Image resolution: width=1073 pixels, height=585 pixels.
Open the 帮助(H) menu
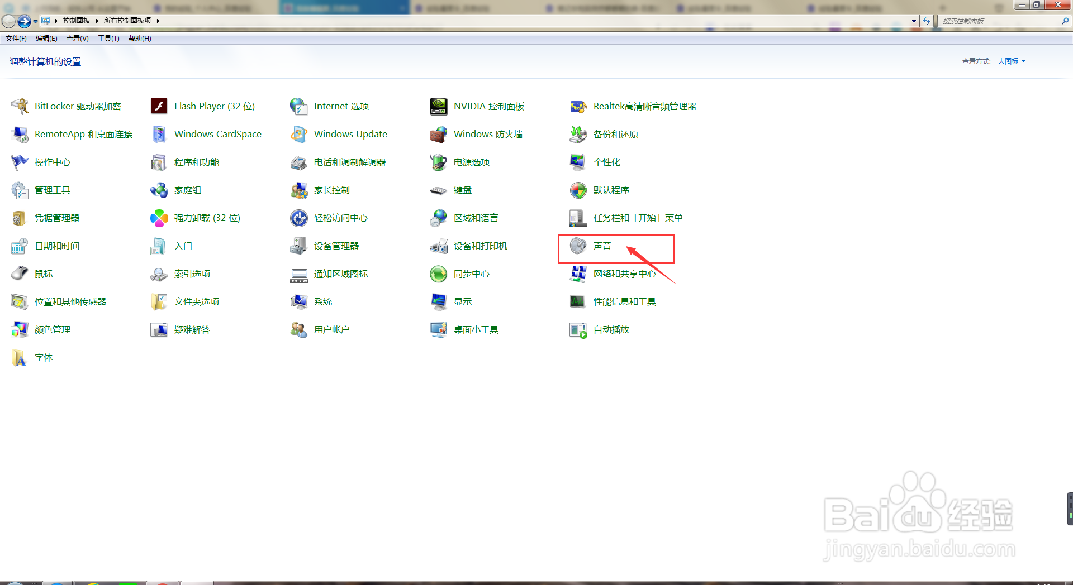coord(140,39)
